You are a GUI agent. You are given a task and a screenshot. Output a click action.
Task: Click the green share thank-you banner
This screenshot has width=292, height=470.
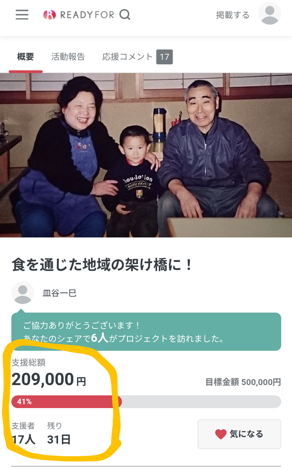(x=146, y=331)
